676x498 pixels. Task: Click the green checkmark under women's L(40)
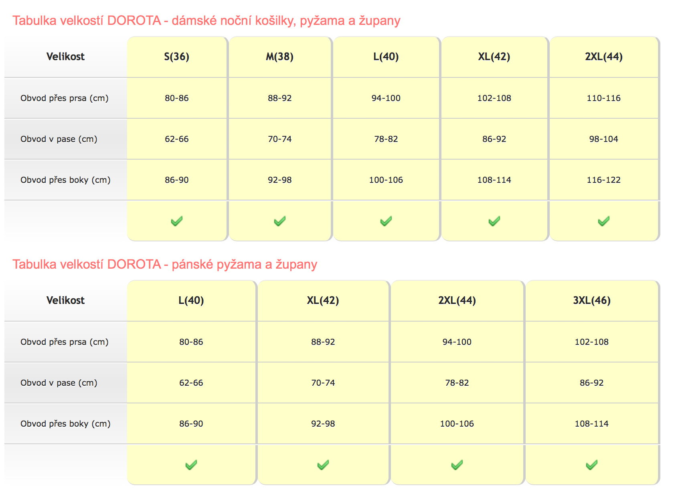point(386,221)
